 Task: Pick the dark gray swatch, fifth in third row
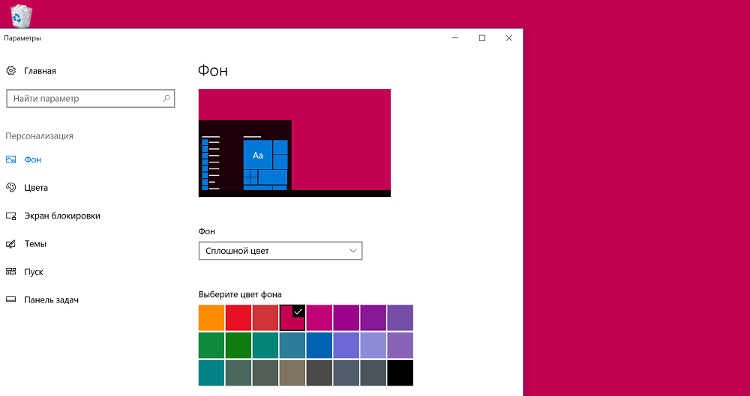(319, 373)
